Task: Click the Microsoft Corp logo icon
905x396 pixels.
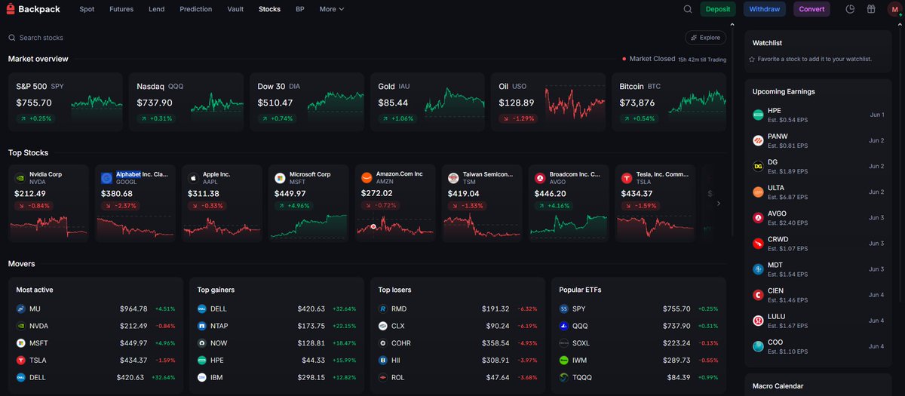Action: tap(280, 178)
